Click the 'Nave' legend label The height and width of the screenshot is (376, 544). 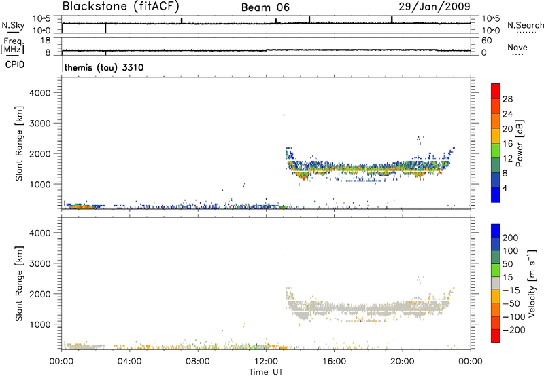[517, 47]
